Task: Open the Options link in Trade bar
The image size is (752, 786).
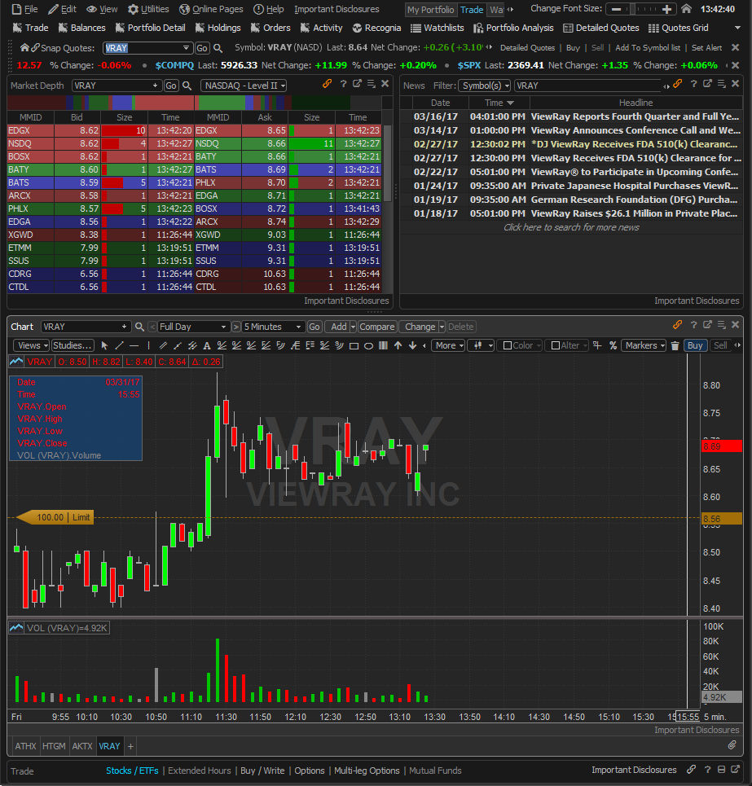Action: click(x=310, y=771)
